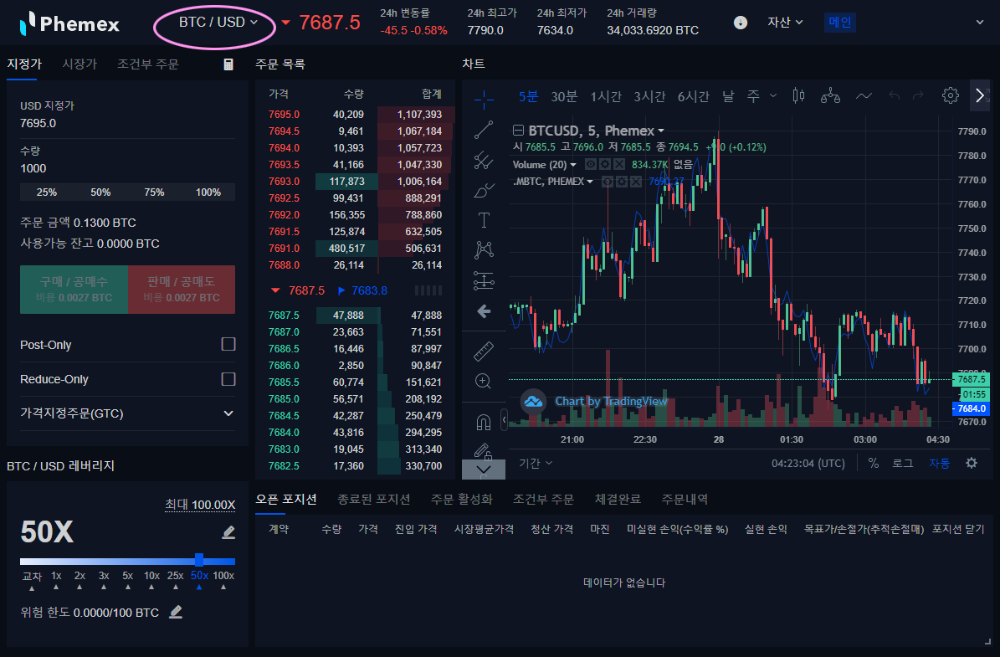Click the redo arrow in chart toolbar
1000x657 pixels.
click(918, 95)
